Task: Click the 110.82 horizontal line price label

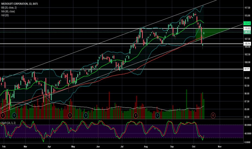Action: tap(247, 28)
